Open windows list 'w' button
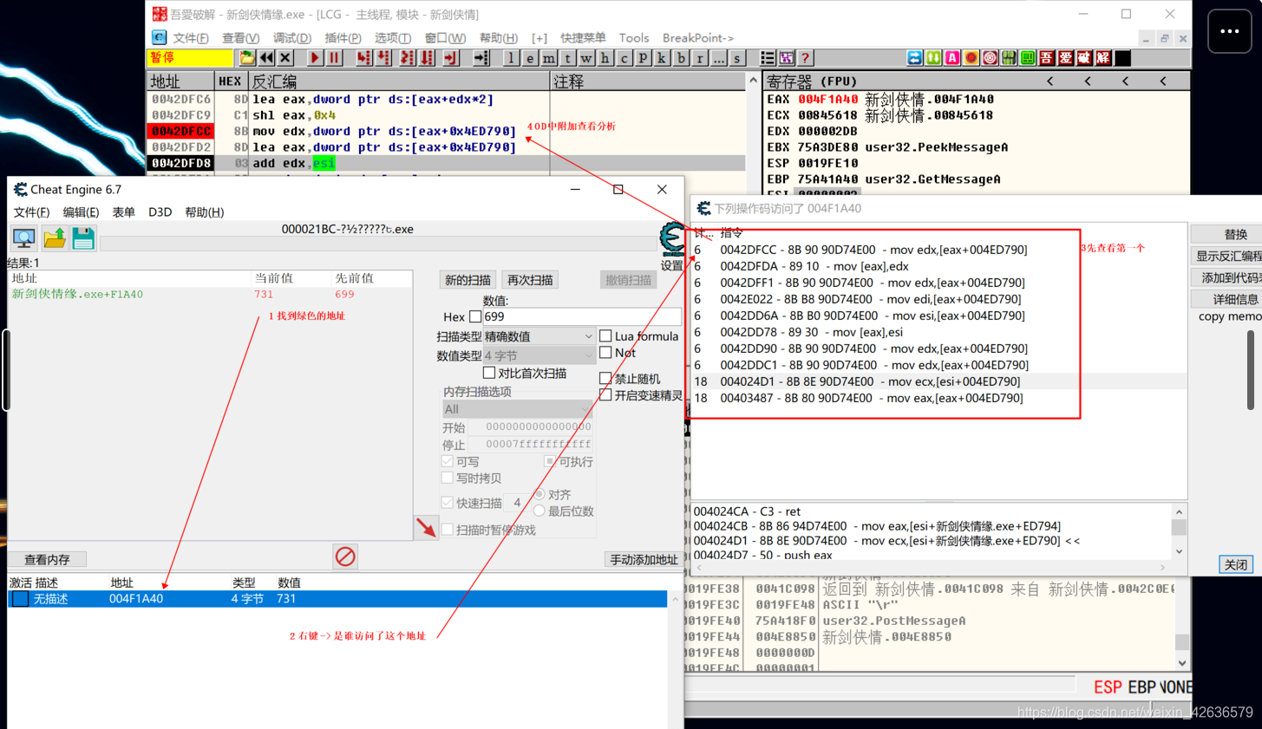The height and width of the screenshot is (729, 1262). [x=586, y=58]
